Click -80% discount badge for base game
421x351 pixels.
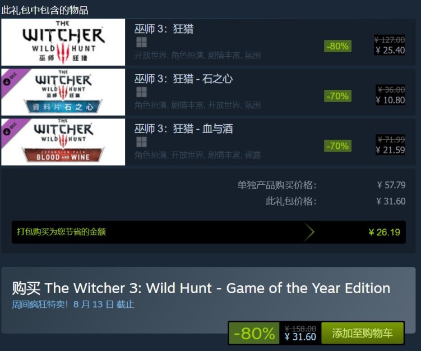point(337,46)
